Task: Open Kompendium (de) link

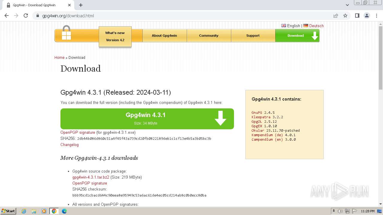Action: point(267,135)
